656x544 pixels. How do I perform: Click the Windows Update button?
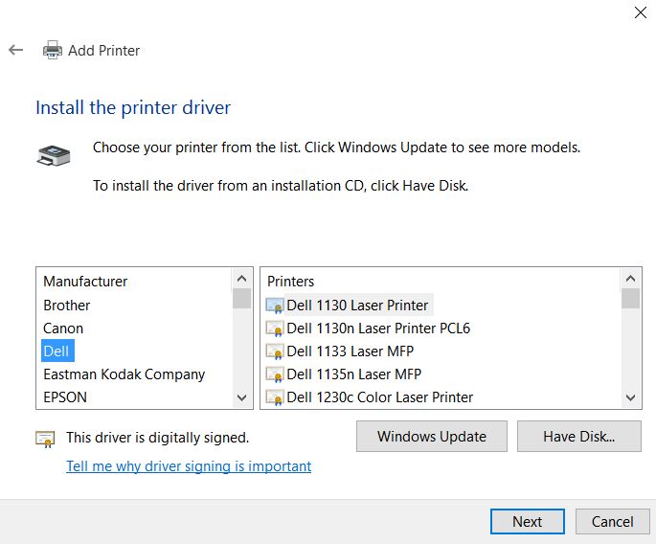pyautogui.click(x=432, y=437)
